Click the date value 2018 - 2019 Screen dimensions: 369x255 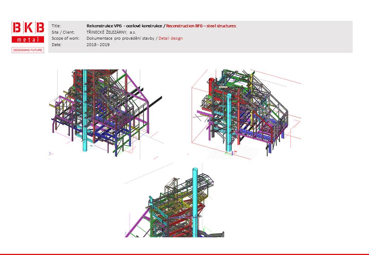pyautogui.click(x=98, y=45)
